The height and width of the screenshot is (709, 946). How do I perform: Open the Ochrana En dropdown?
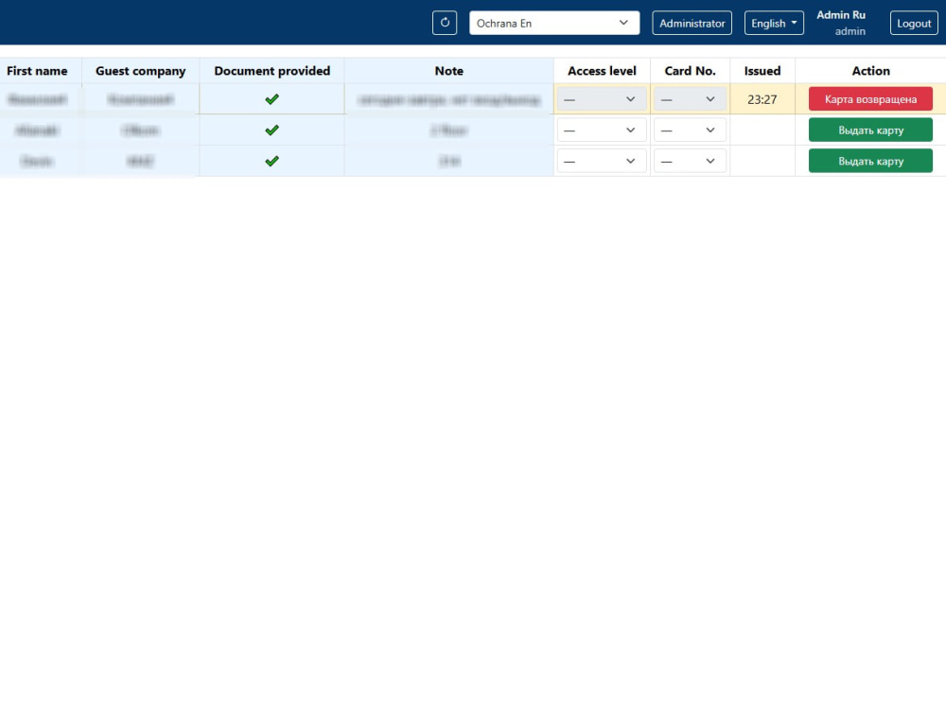(554, 23)
